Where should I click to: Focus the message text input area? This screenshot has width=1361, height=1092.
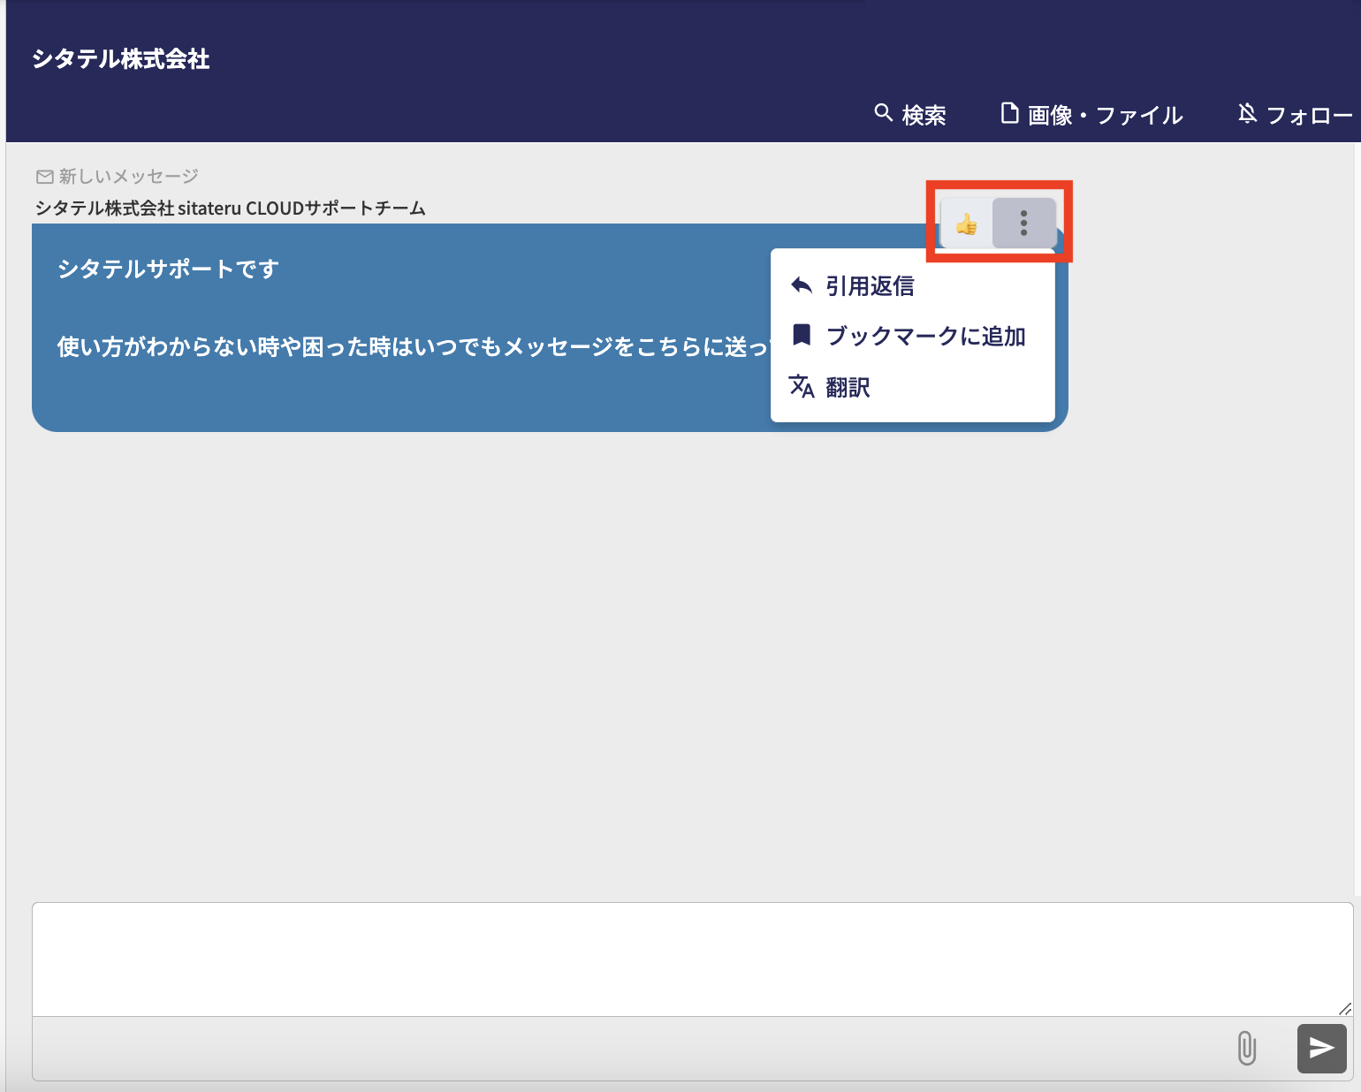click(693, 959)
